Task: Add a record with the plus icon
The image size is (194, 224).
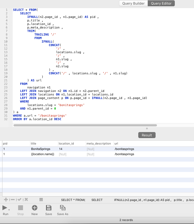Action: 6,200
